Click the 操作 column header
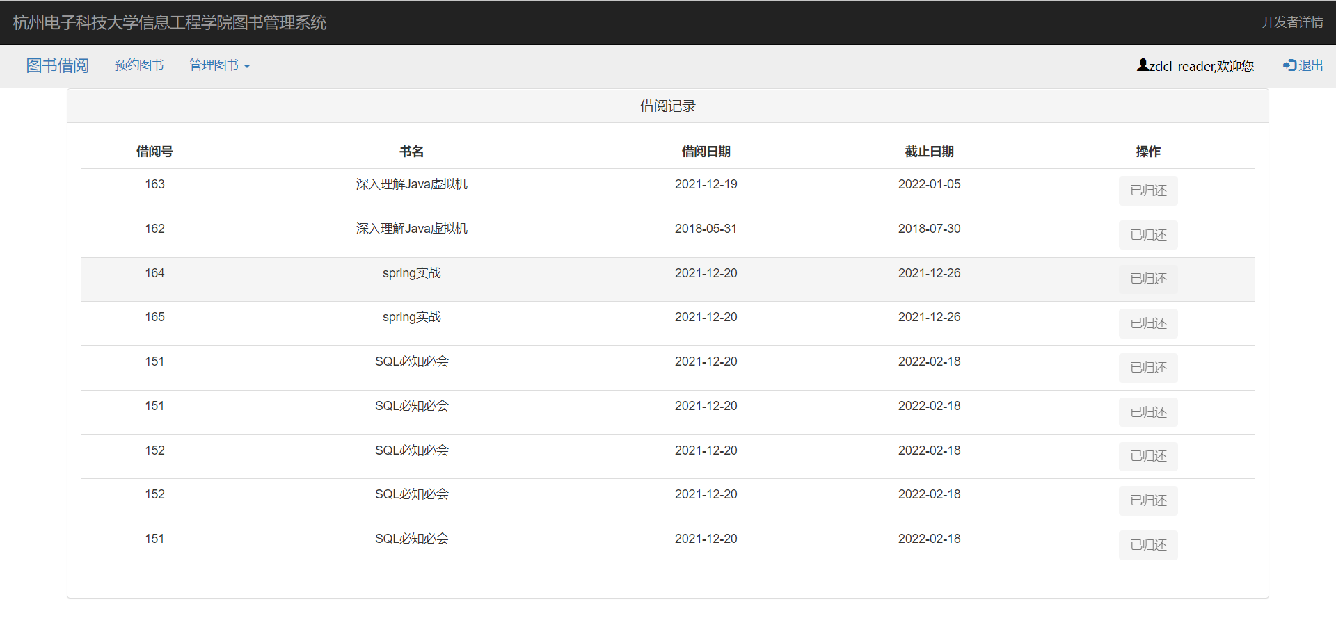Image resolution: width=1336 pixels, height=627 pixels. coord(1148,152)
